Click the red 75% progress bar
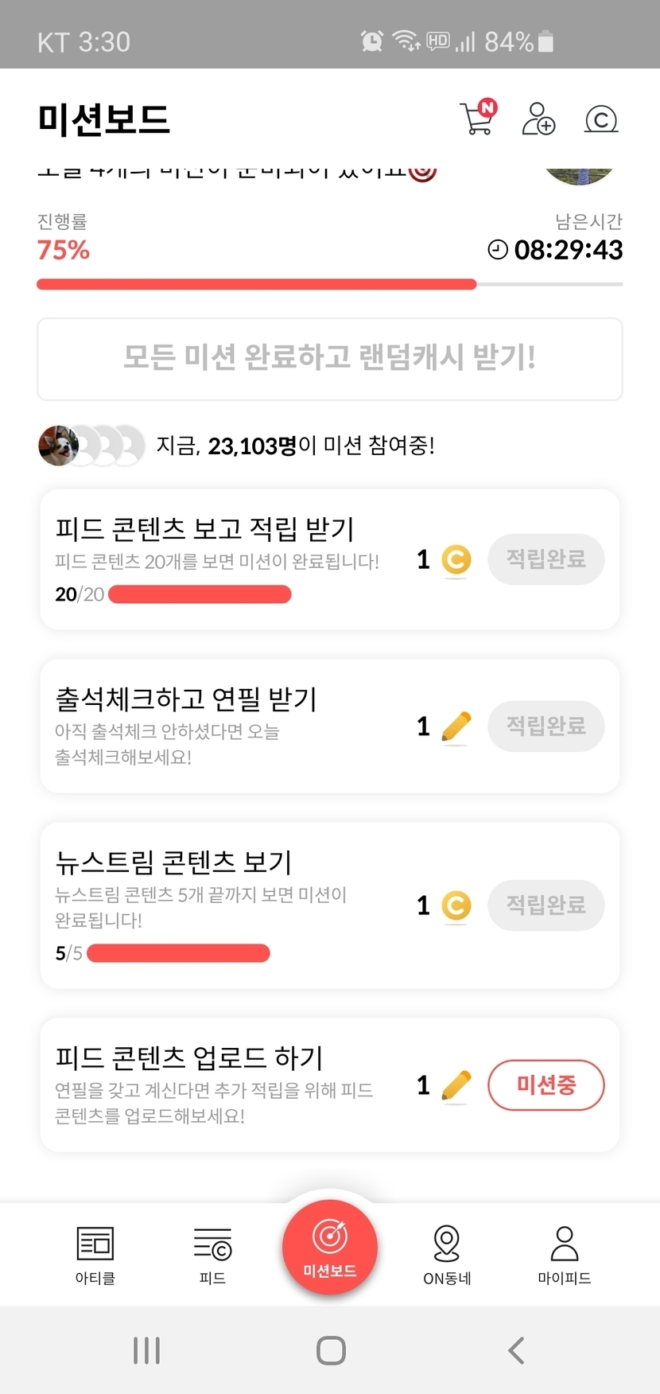This screenshot has height=1394, width=660. pyautogui.click(x=256, y=284)
